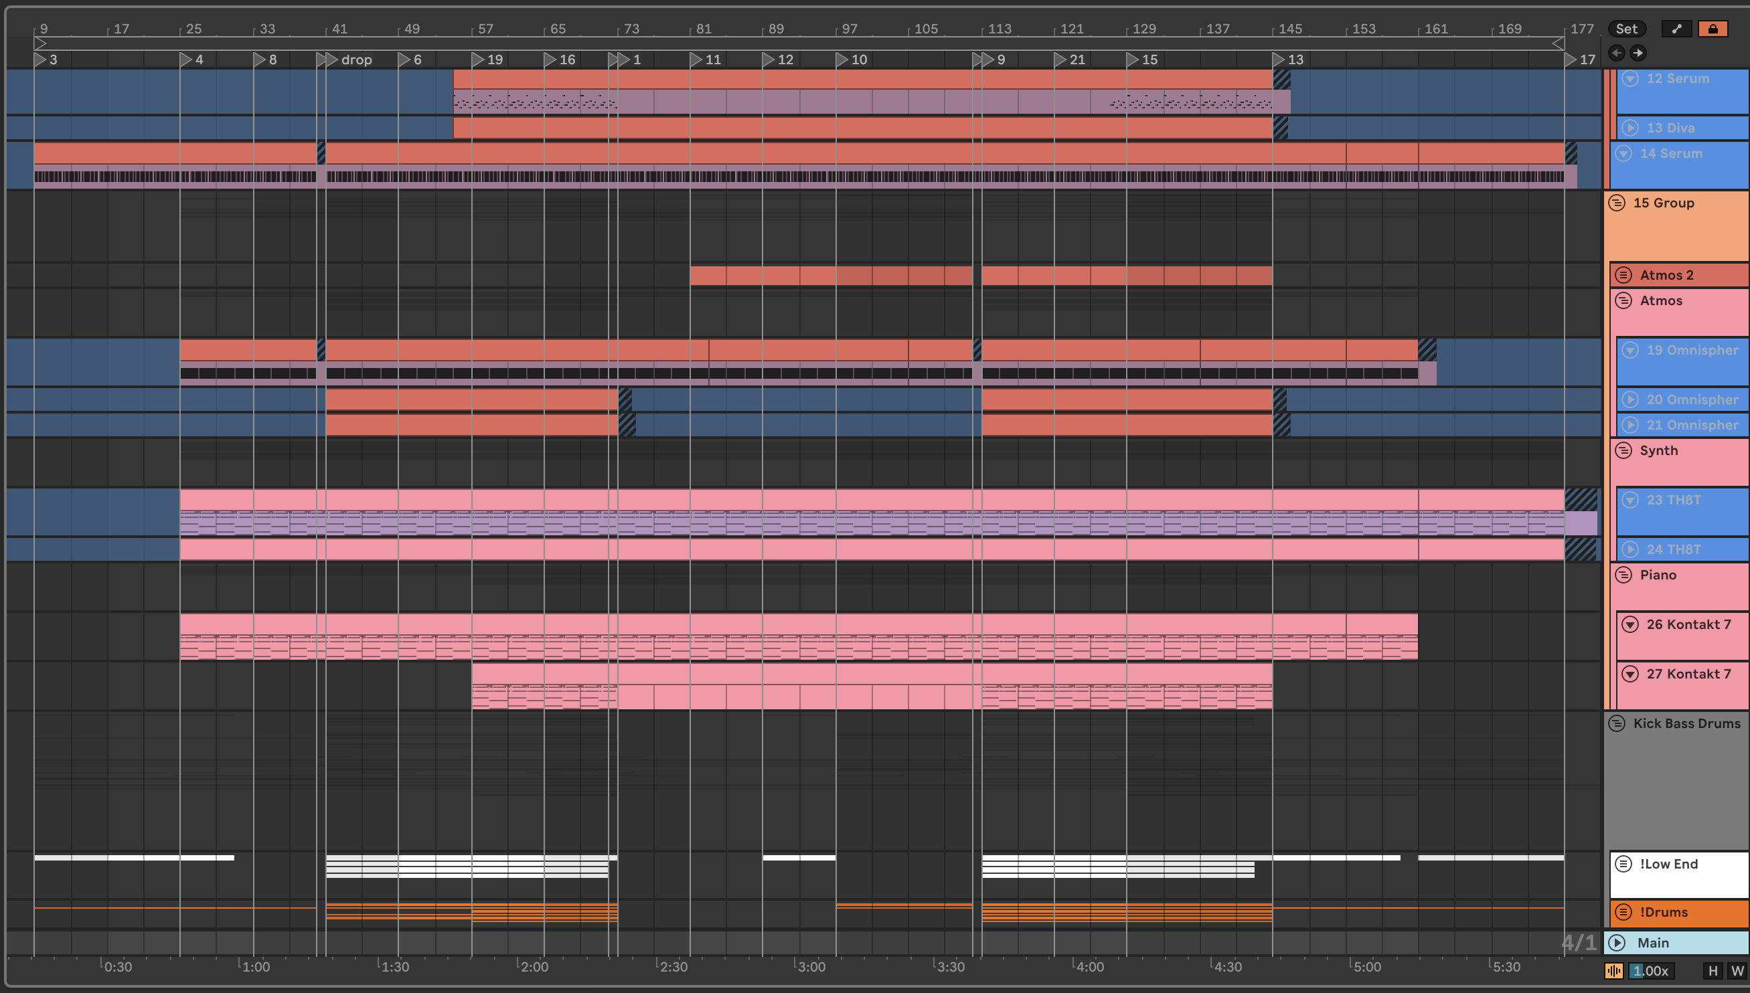Unfold the 13 Diva track
This screenshot has height=993, width=1750.
pyautogui.click(x=1630, y=128)
